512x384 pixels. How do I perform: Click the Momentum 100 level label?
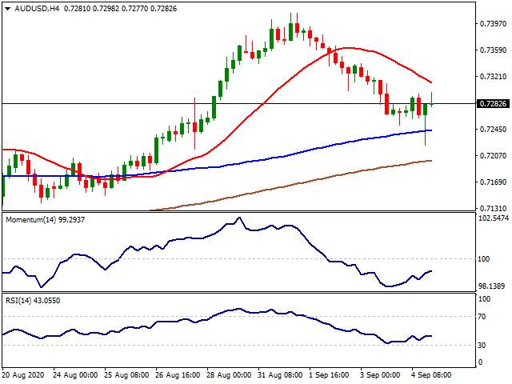(483, 259)
